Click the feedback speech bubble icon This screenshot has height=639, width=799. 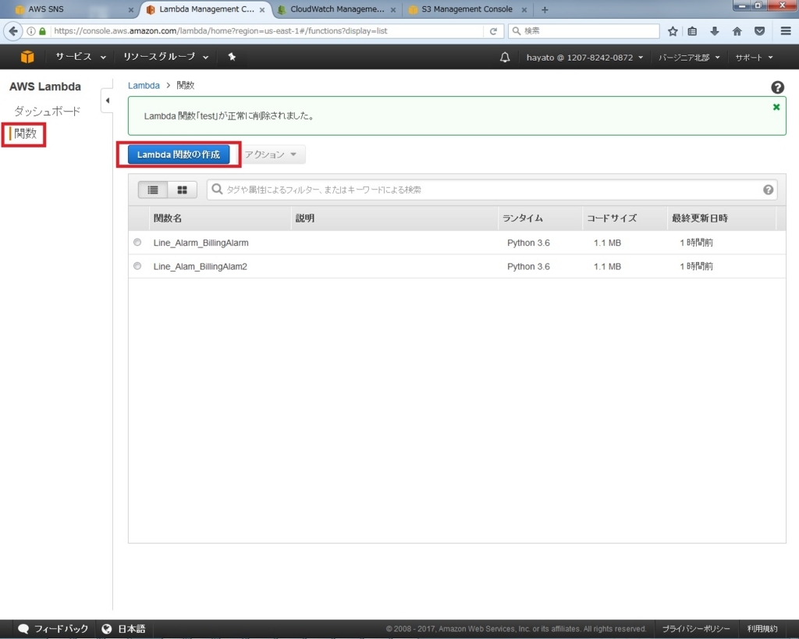[x=23, y=629]
